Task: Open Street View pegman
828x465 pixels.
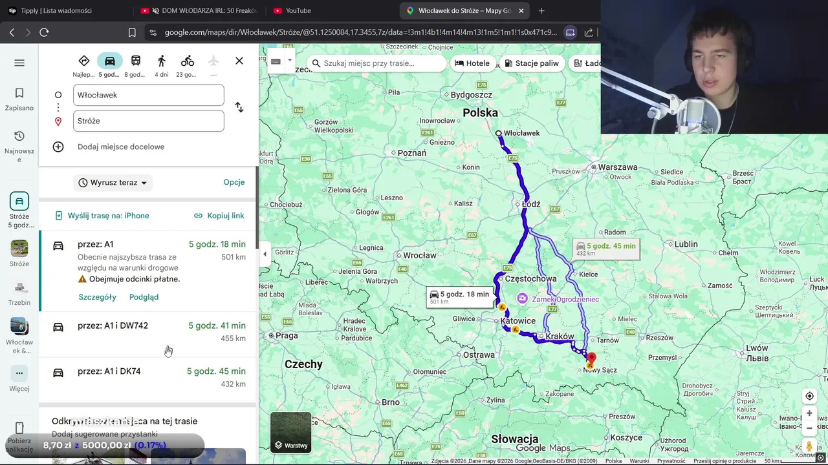Action: coord(809,446)
